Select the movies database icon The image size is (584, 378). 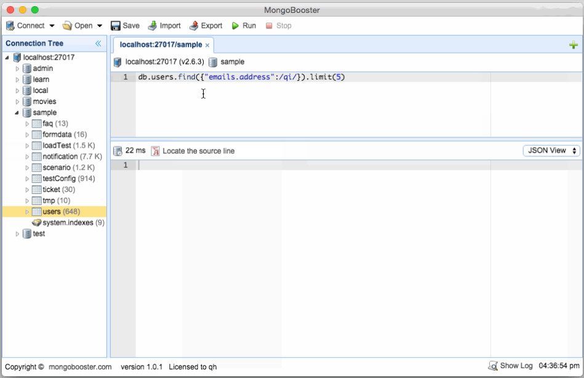click(x=27, y=102)
